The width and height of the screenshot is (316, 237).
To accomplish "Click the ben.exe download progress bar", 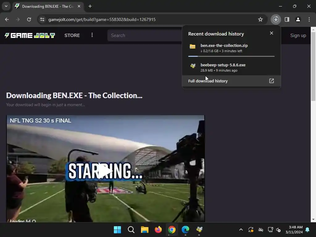I will click(x=231, y=56).
